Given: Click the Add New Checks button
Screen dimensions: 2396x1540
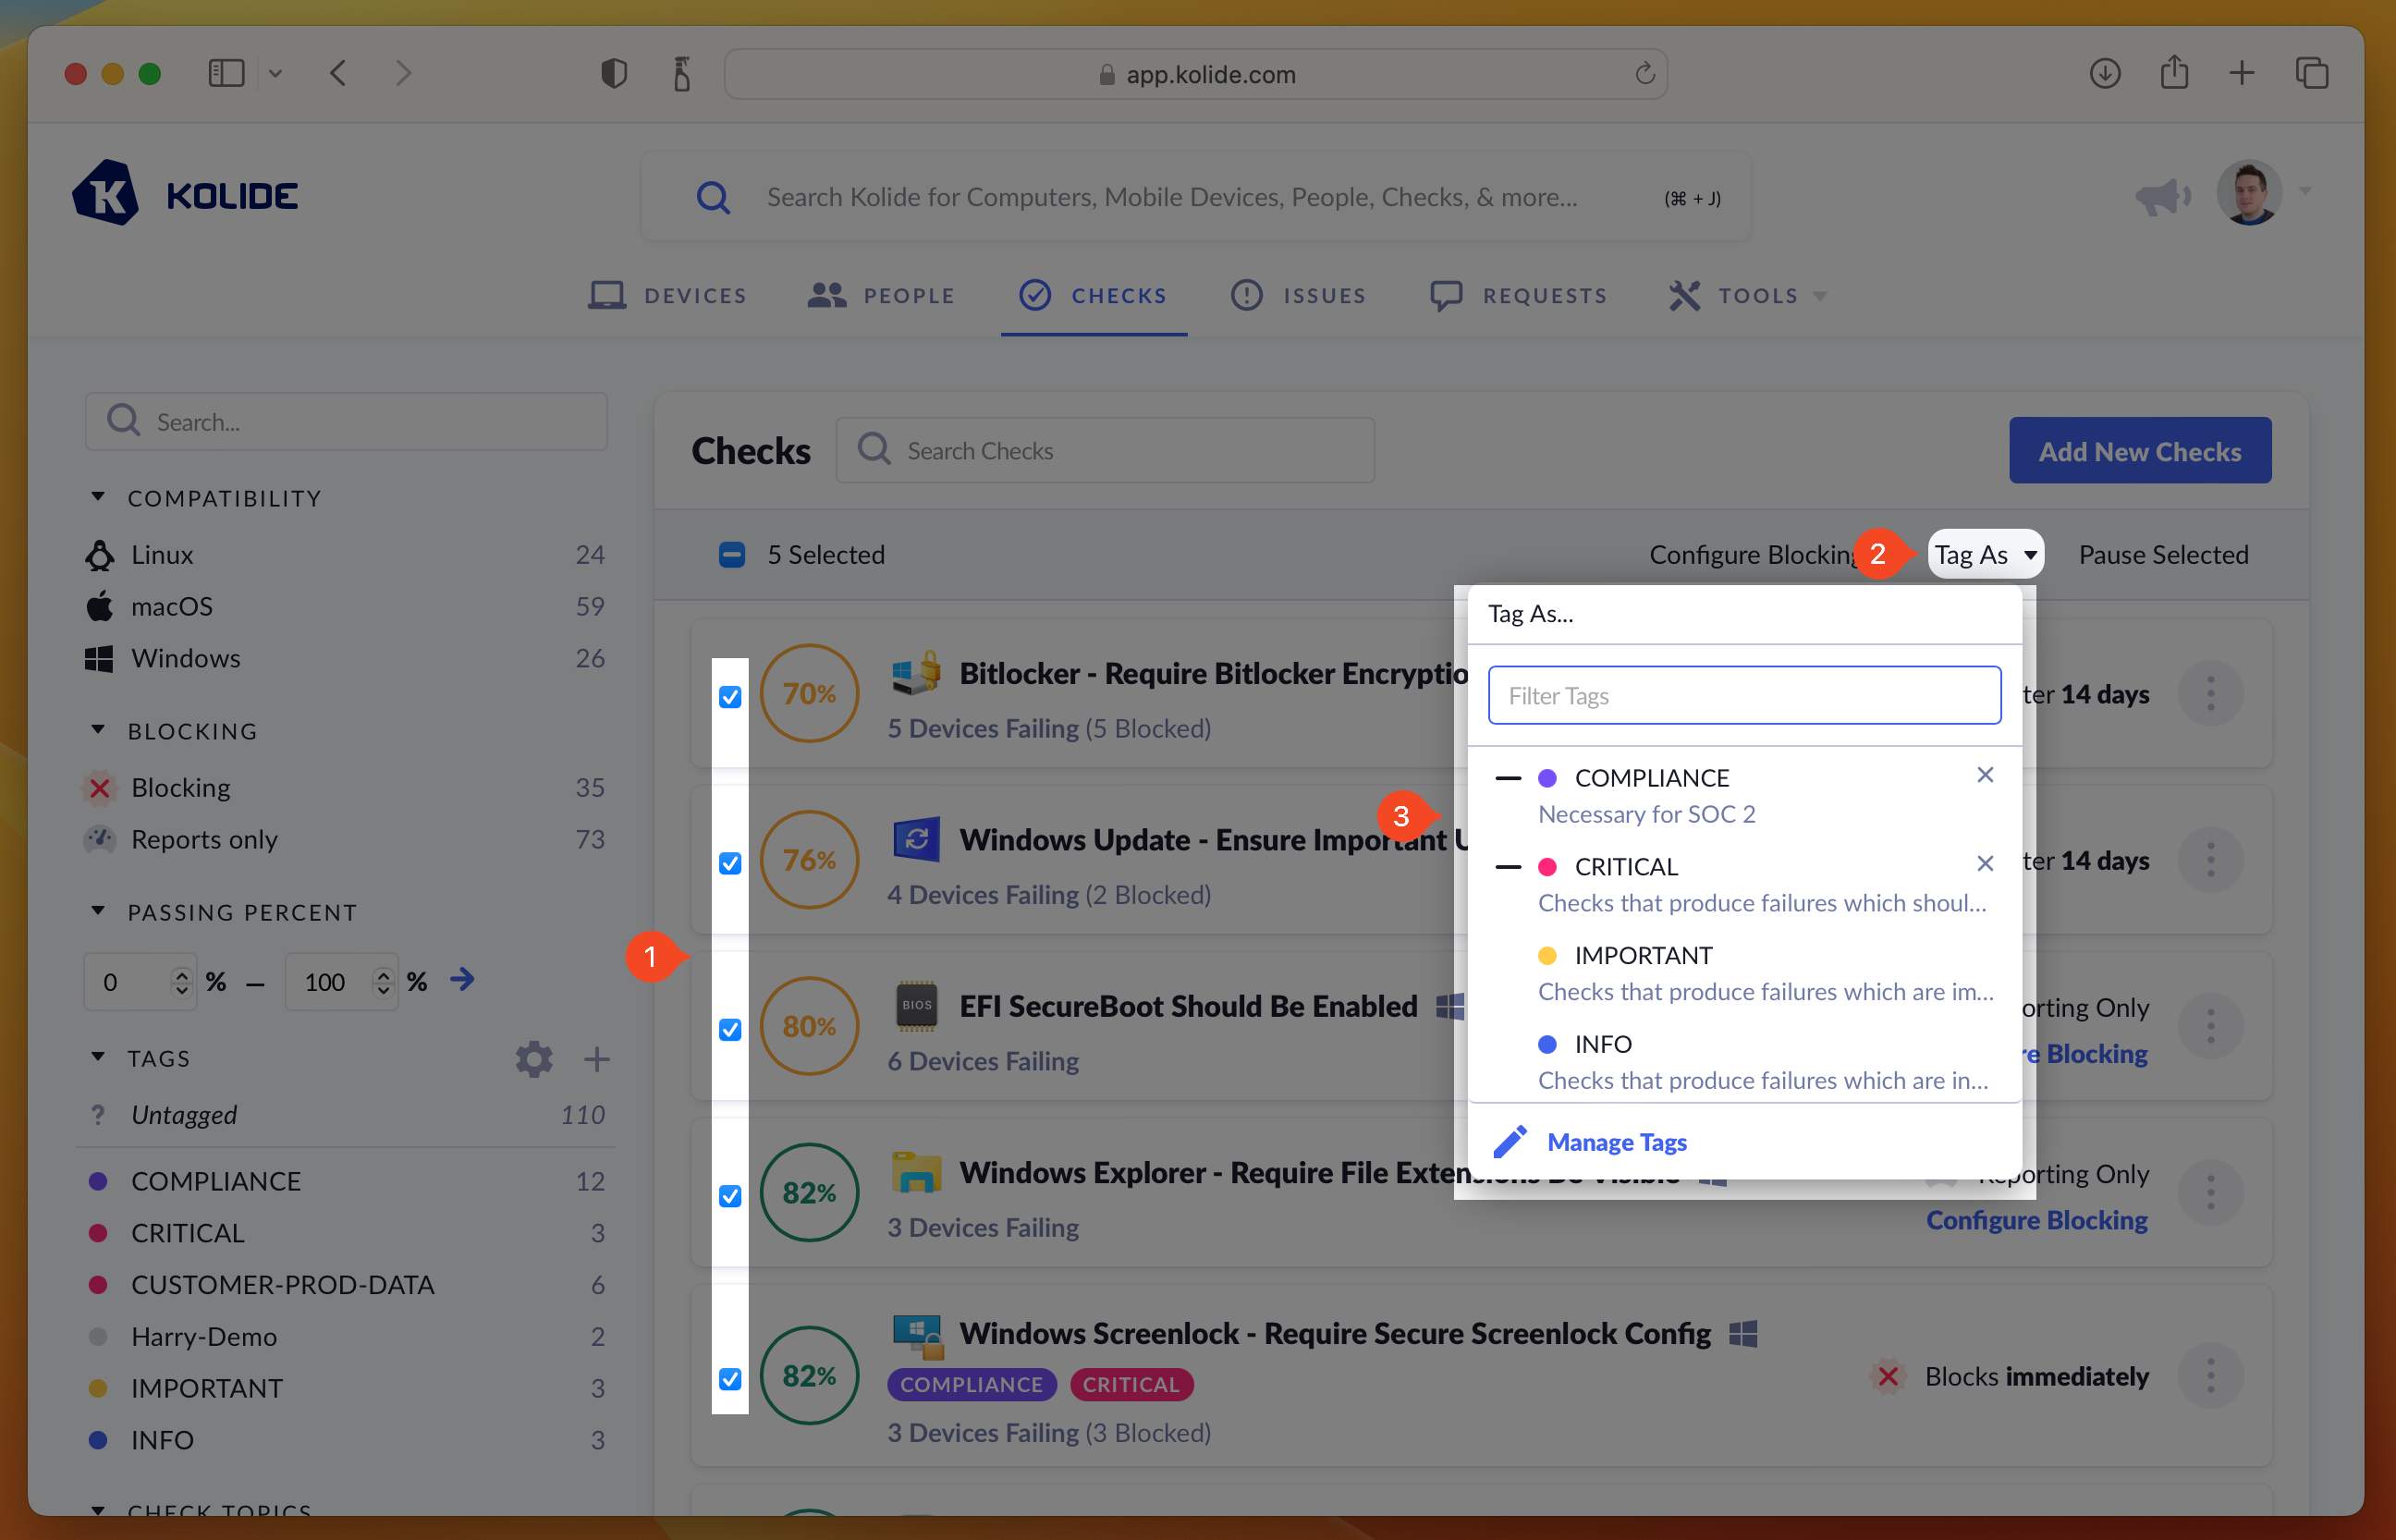Looking at the screenshot, I should pyautogui.click(x=2139, y=450).
